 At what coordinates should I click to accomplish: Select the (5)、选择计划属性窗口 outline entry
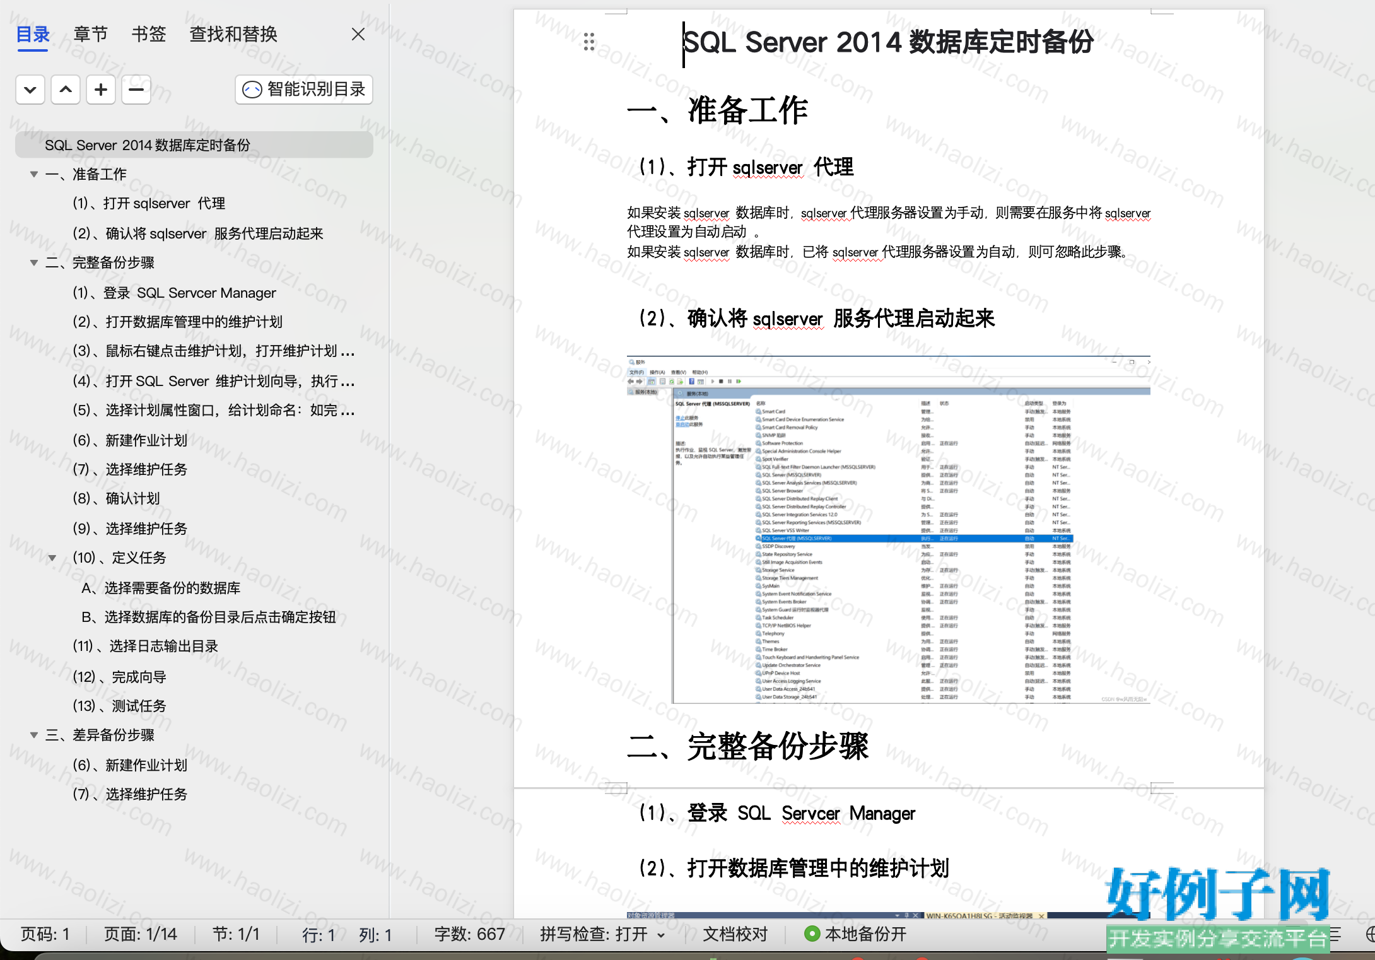pyautogui.click(x=214, y=410)
